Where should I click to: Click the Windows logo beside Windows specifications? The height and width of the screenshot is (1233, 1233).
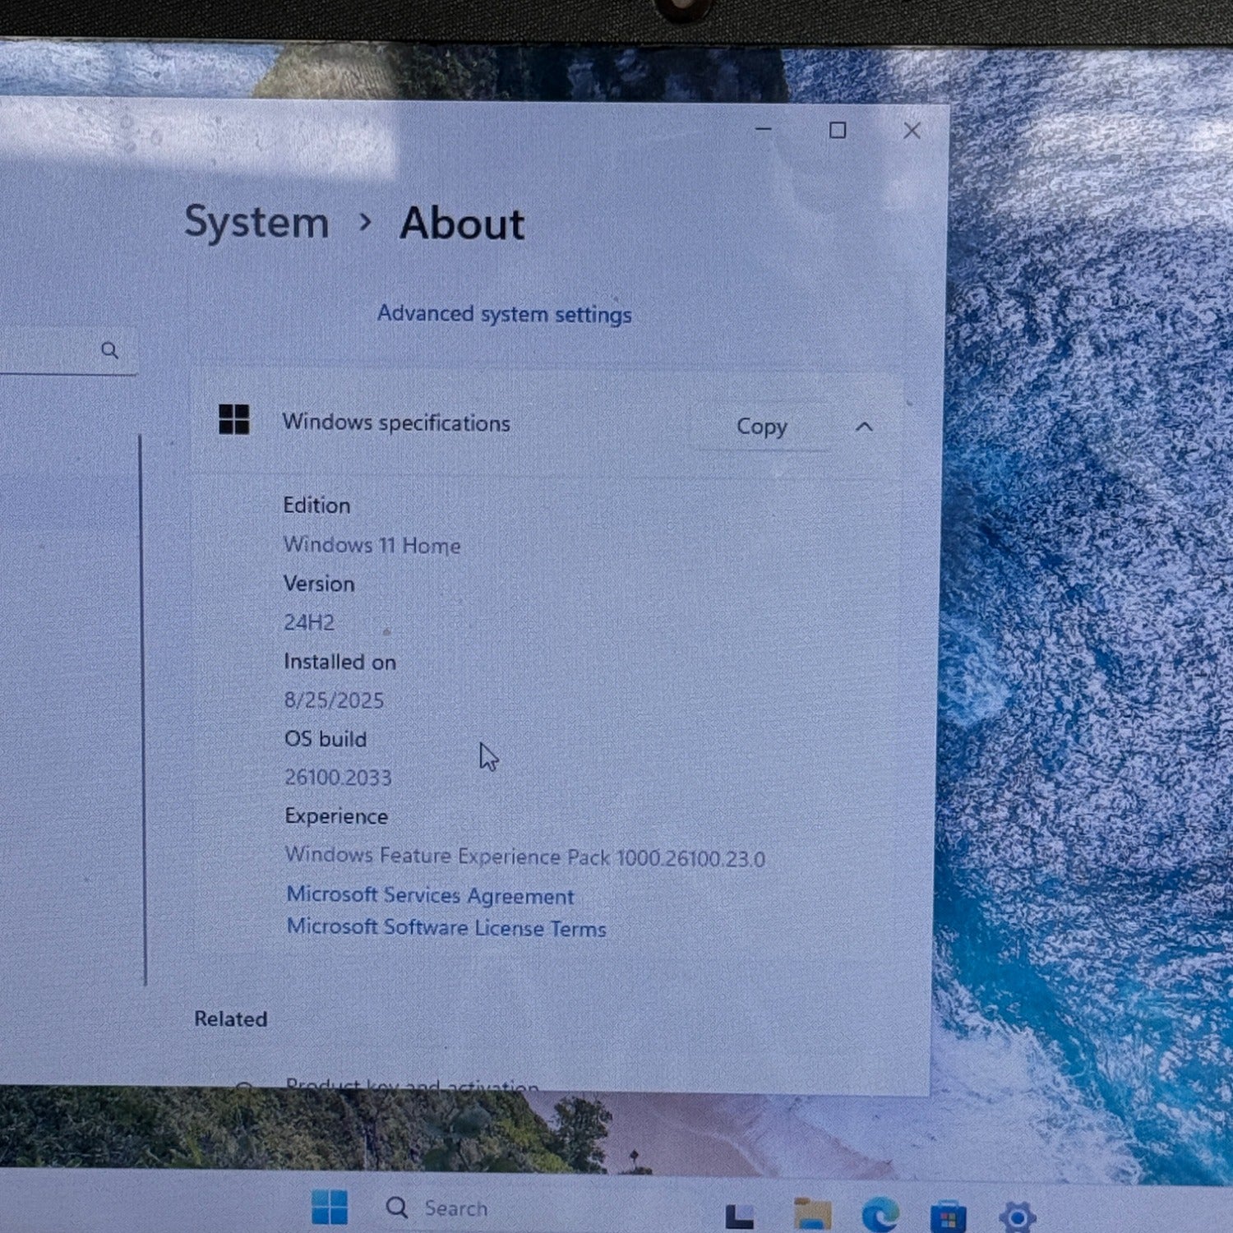pos(234,419)
